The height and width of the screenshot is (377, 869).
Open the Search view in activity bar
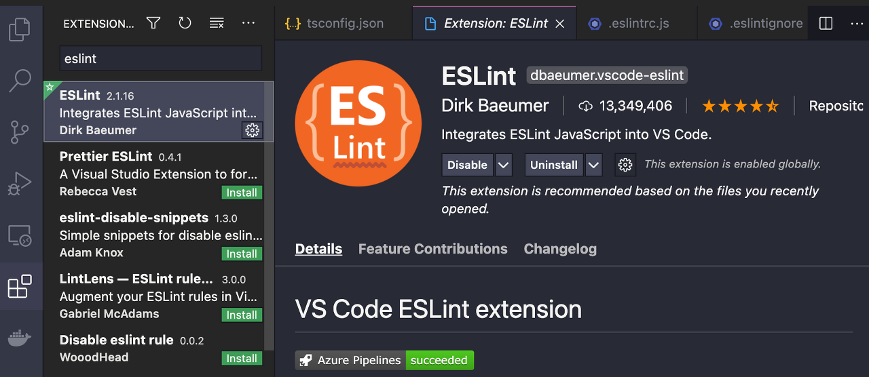tap(19, 80)
